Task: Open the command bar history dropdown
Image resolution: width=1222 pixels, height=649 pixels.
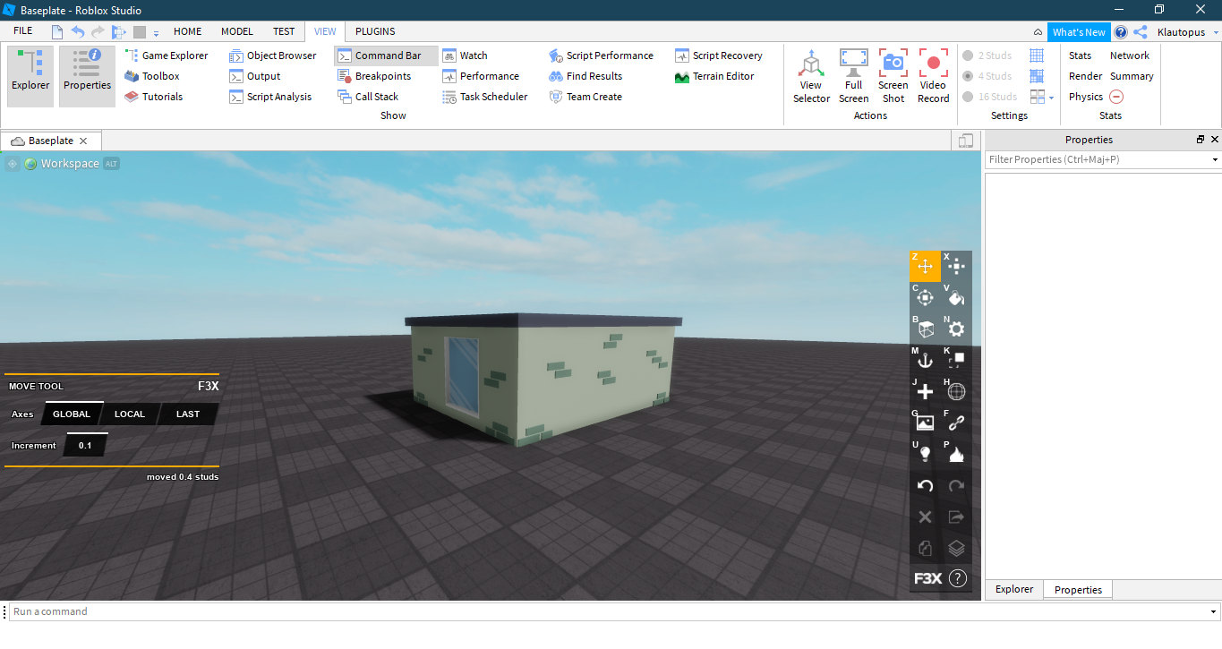Action: point(1214,612)
